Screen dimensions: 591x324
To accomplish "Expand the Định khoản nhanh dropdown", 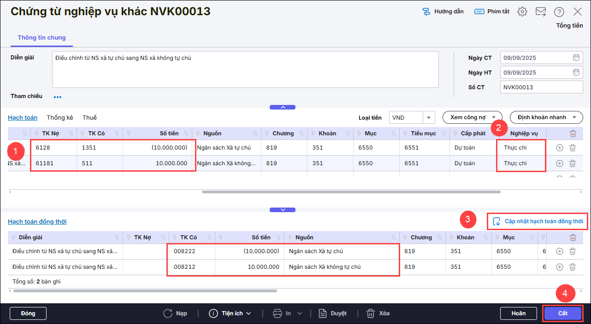I will [543, 117].
